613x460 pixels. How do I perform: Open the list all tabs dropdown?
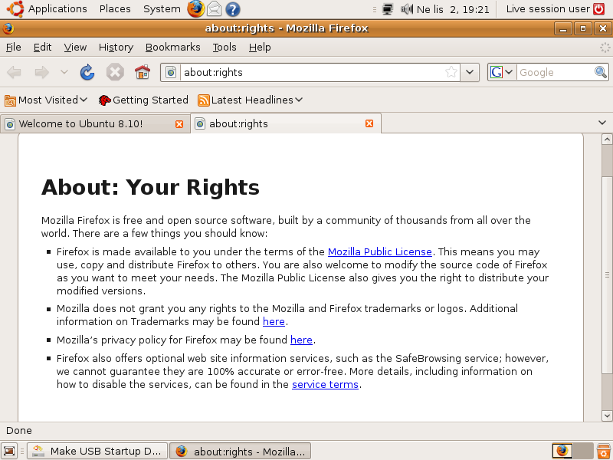(602, 123)
